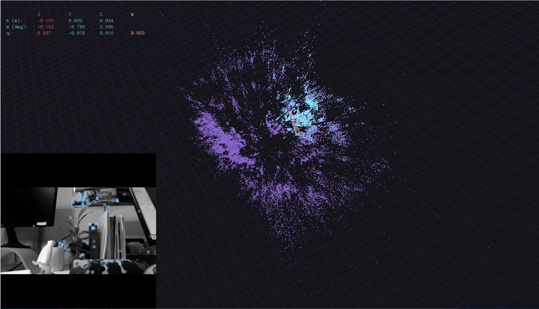Image resolution: width=539 pixels, height=309 pixels.
Task: Click the green Y column header
Action: pos(70,15)
